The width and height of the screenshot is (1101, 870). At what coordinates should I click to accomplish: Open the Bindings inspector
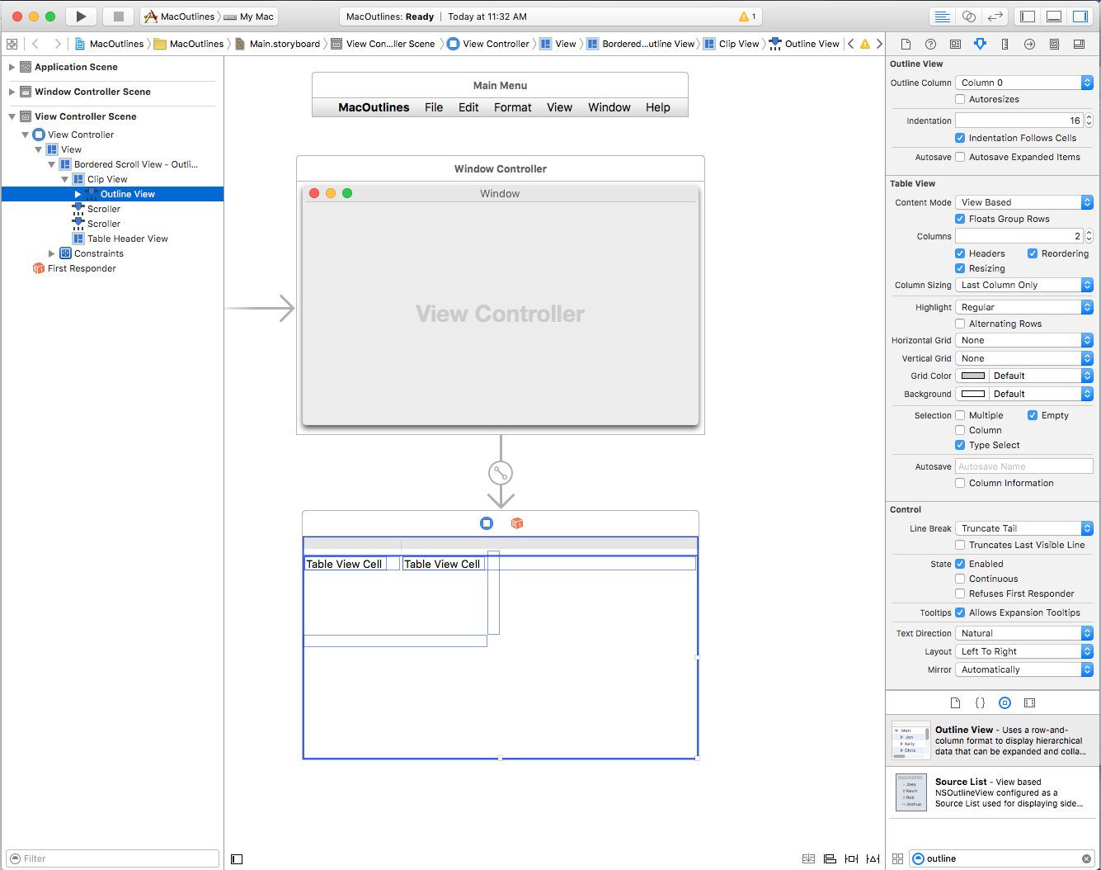1054,44
